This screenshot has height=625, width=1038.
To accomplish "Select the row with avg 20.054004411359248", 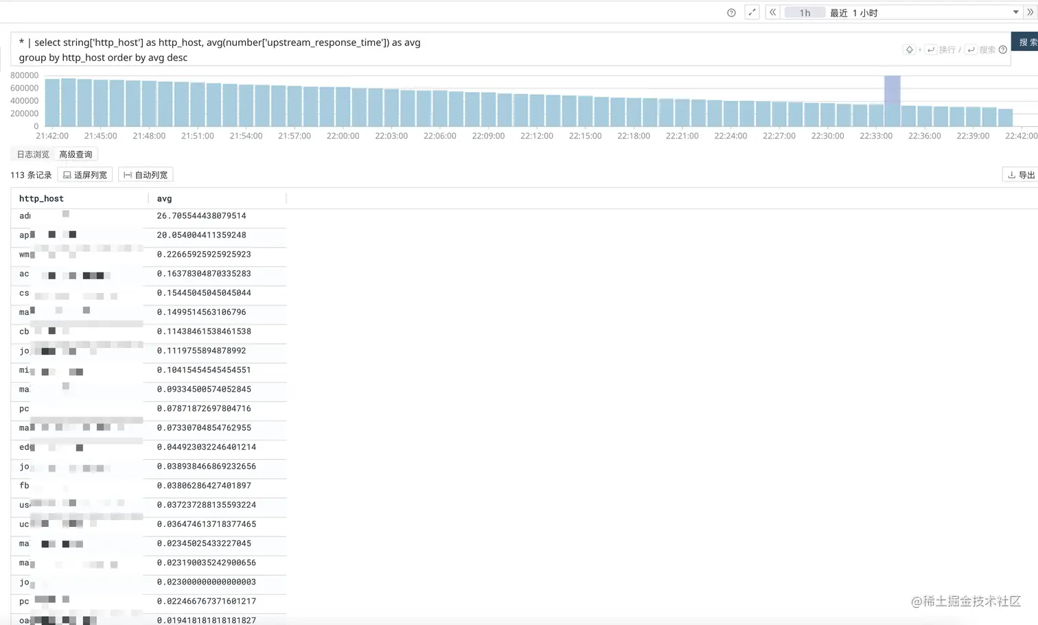I will (x=148, y=235).
